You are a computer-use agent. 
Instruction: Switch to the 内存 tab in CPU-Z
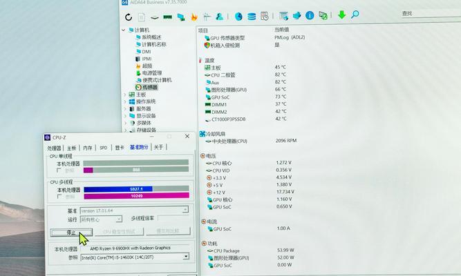(88, 148)
